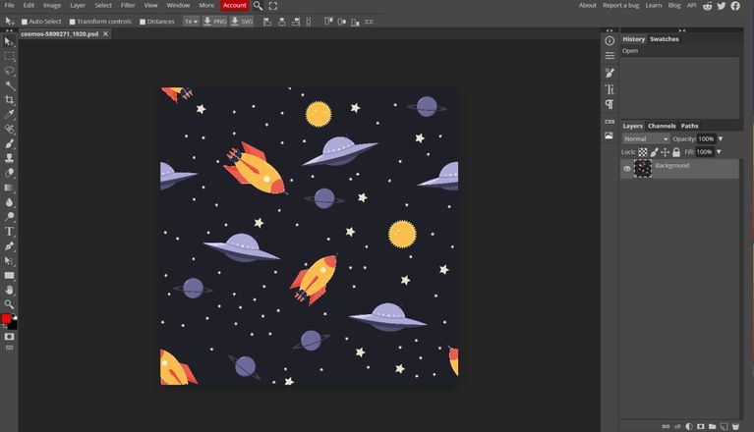The width and height of the screenshot is (754, 432).
Task: Open the Brush settings side panel
Action: pyautogui.click(x=609, y=73)
